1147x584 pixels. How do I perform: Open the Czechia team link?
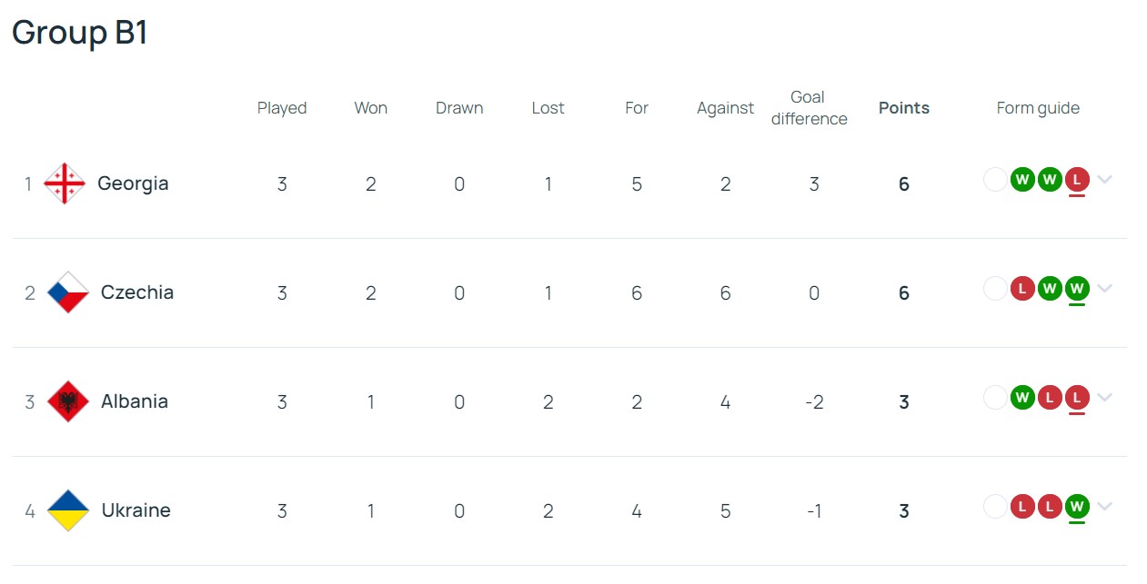[x=137, y=292]
